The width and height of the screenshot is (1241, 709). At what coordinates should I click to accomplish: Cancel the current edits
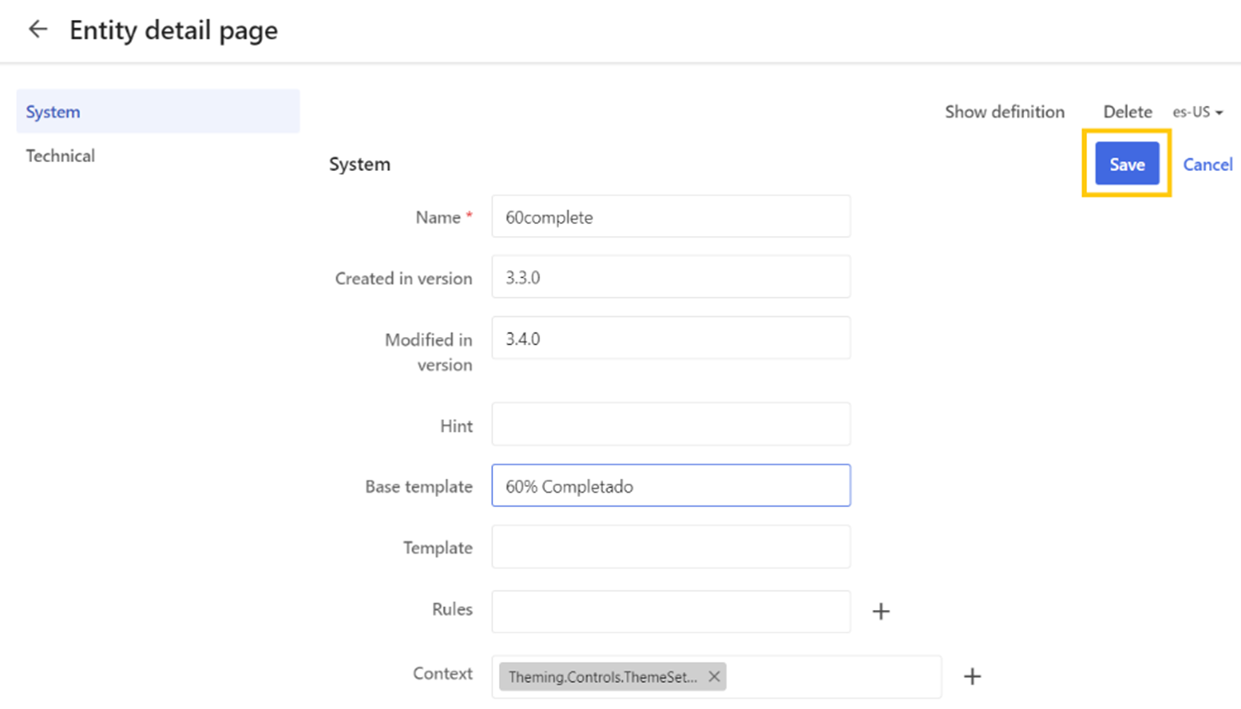point(1207,164)
